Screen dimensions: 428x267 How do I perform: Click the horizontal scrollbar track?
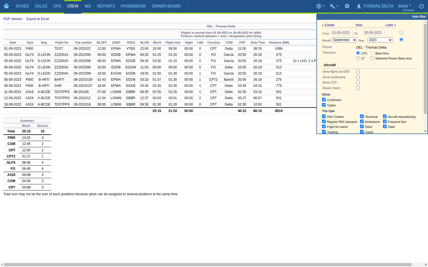418,264
